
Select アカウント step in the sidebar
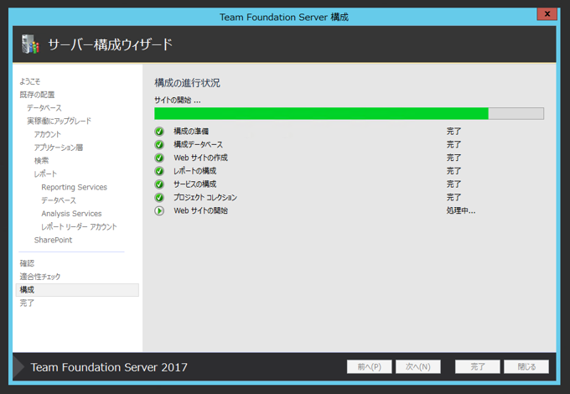point(48,134)
